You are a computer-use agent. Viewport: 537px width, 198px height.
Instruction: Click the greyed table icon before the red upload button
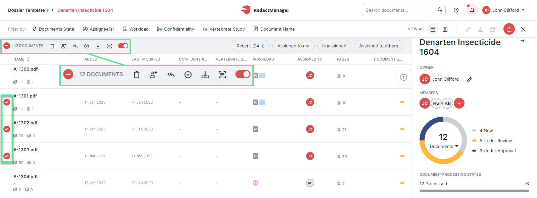click(x=492, y=29)
